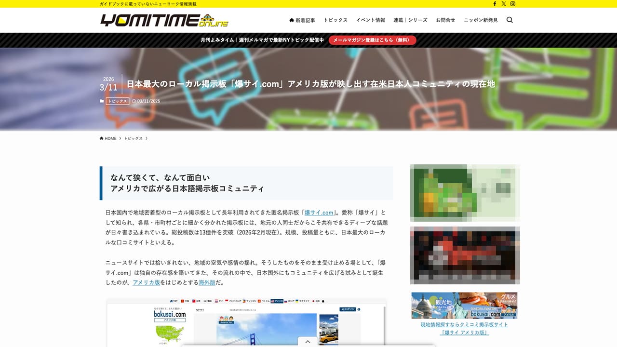Open the イベント情報 navigation menu
This screenshot has height=347, width=617.
(x=370, y=20)
